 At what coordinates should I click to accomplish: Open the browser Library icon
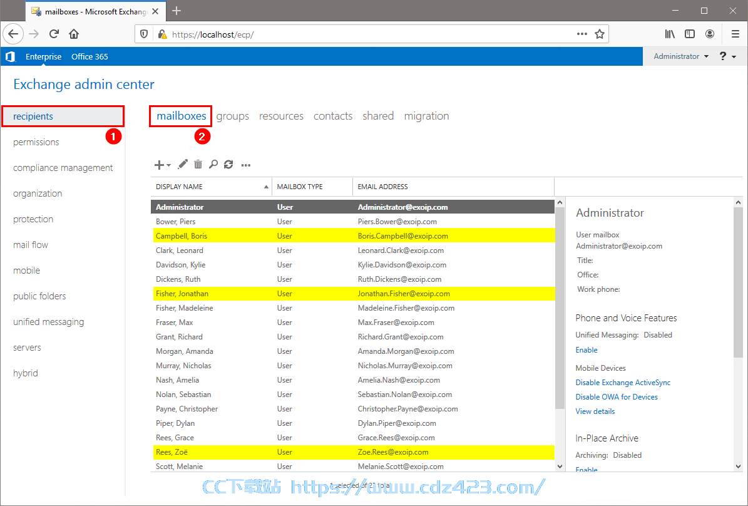(670, 34)
